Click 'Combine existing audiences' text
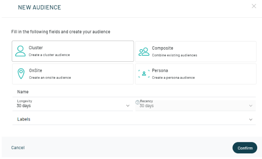 pos(174,55)
